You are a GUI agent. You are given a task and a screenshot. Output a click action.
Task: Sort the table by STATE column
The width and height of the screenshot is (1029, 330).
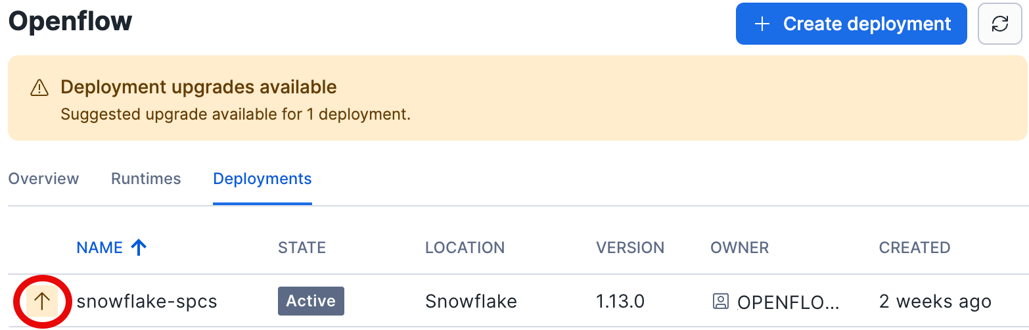tap(302, 248)
